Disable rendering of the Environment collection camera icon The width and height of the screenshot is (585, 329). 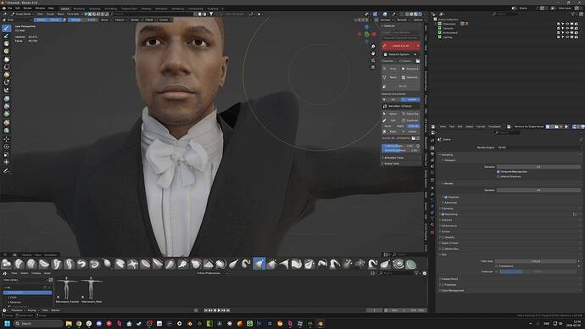pos(576,33)
